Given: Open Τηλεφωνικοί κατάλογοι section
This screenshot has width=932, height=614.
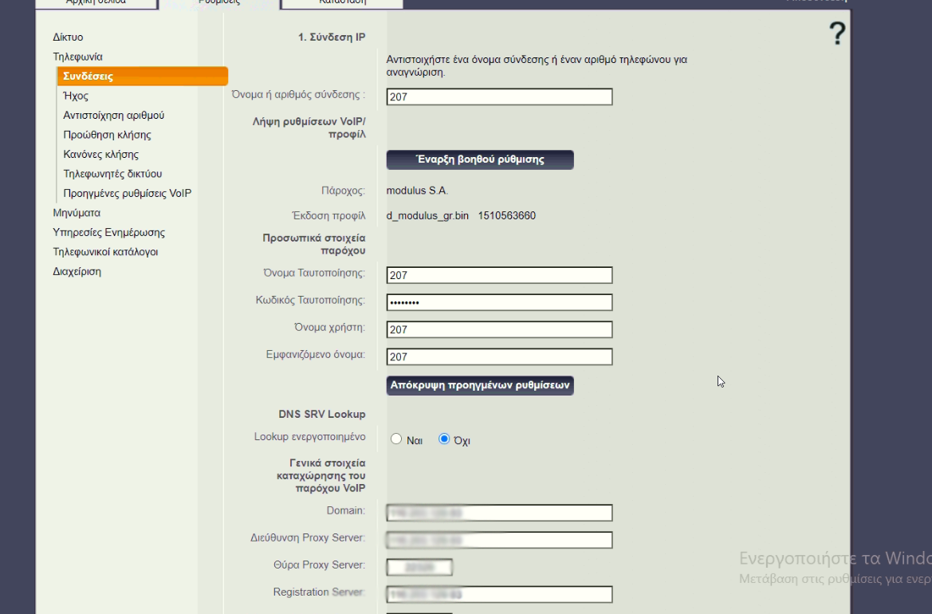Looking at the screenshot, I should coord(105,252).
